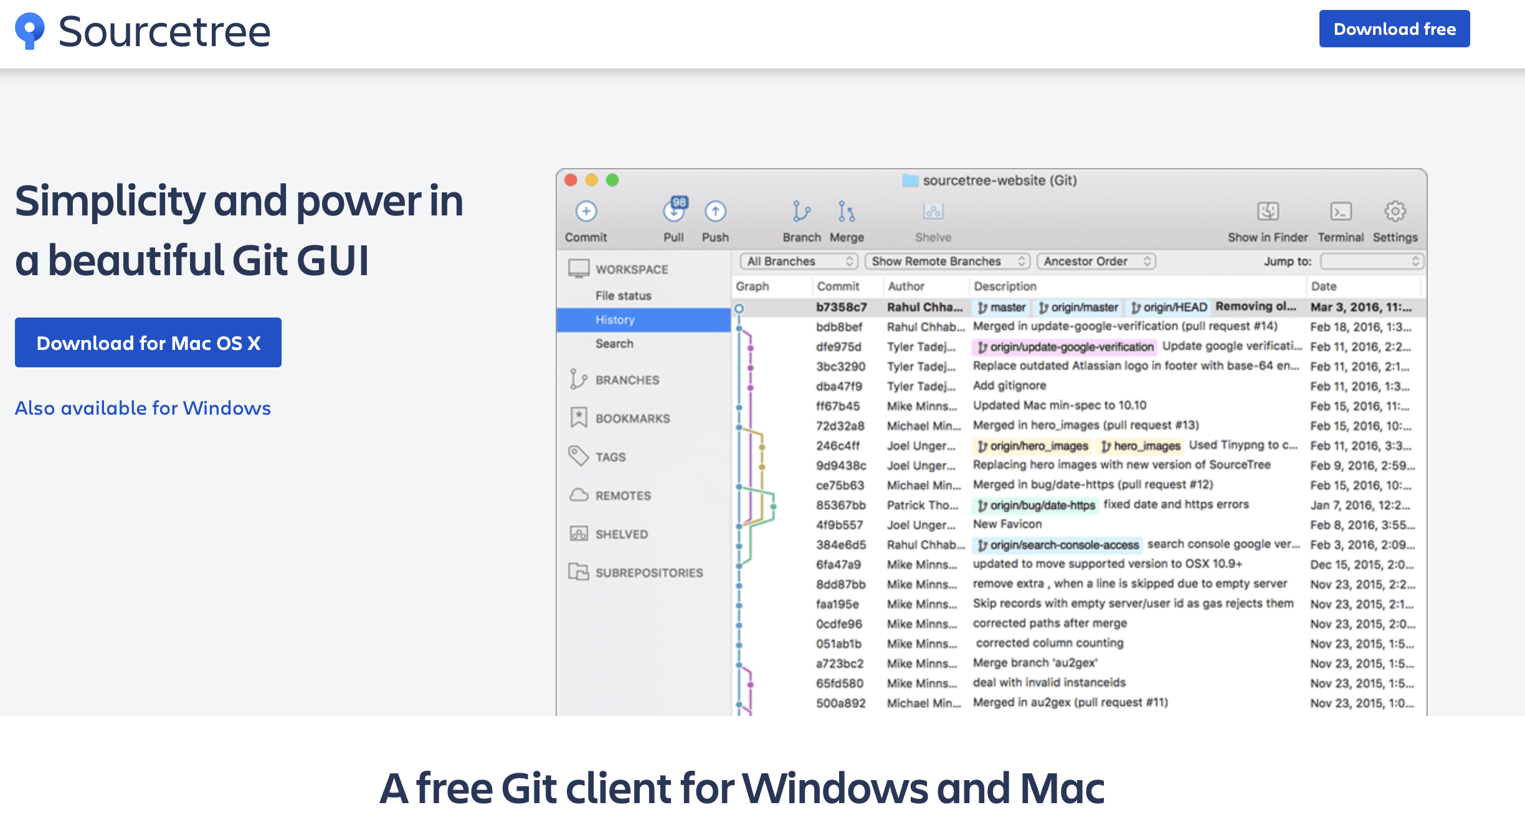1525x838 pixels.
Task: Select File status in the sidebar
Action: pos(623,296)
